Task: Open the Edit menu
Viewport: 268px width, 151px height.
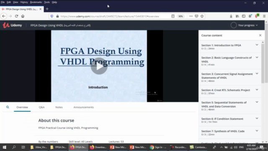Action: click(9, 2)
